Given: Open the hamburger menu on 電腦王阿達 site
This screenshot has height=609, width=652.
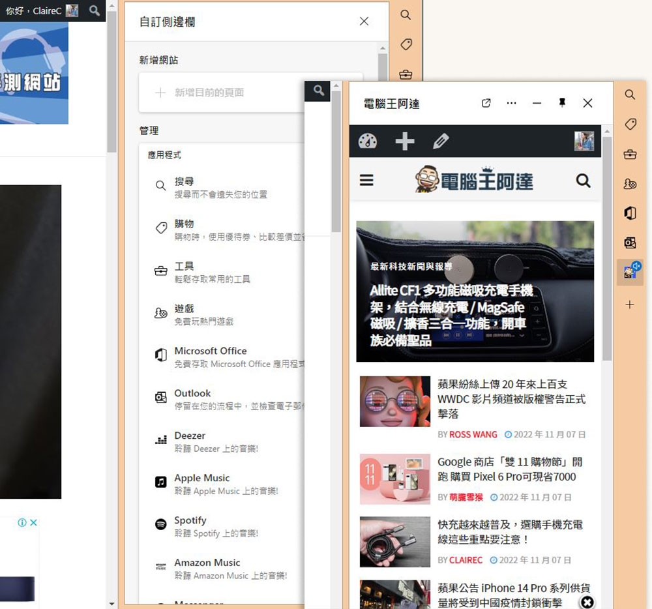Looking at the screenshot, I should [x=367, y=180].
